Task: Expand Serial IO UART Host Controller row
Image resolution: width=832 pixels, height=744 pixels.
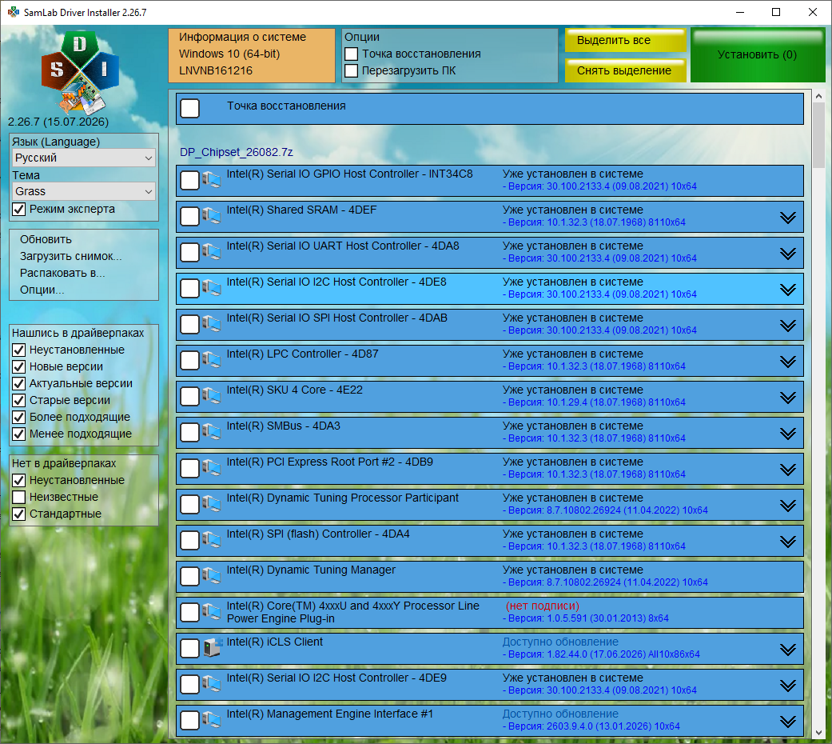Action: point(788,254)
